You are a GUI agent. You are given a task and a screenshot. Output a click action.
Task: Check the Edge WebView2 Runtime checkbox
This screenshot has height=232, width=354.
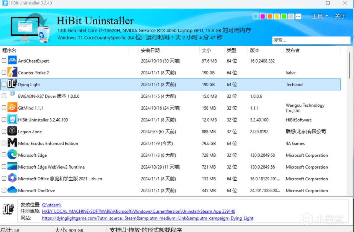[4, 167]
